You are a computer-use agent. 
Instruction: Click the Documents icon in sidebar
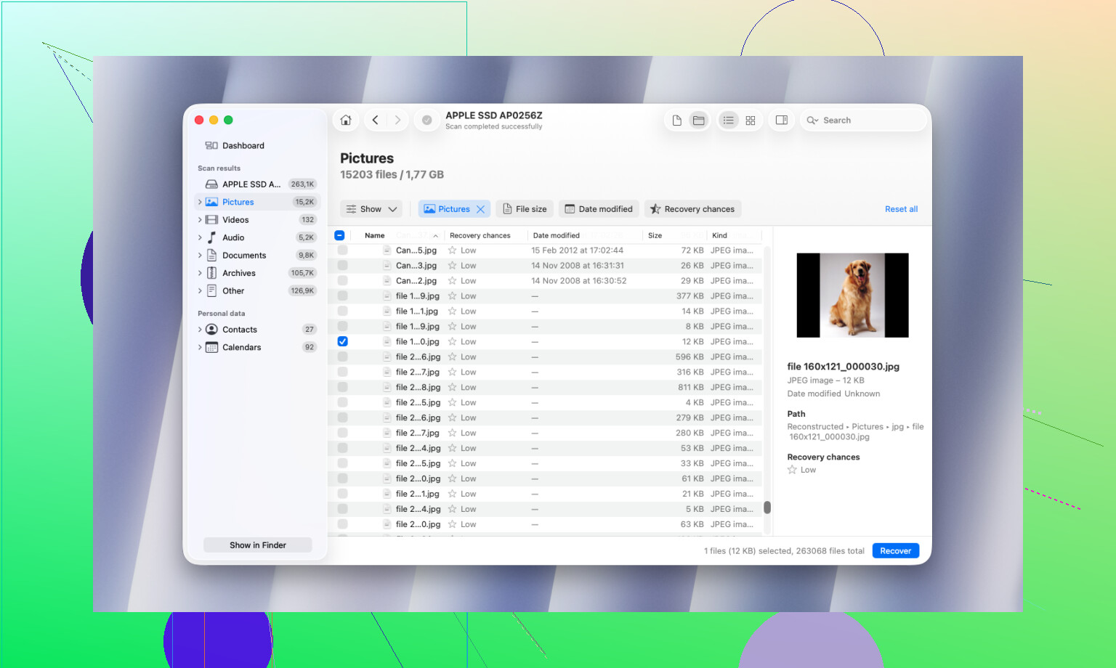click(211, 256)
